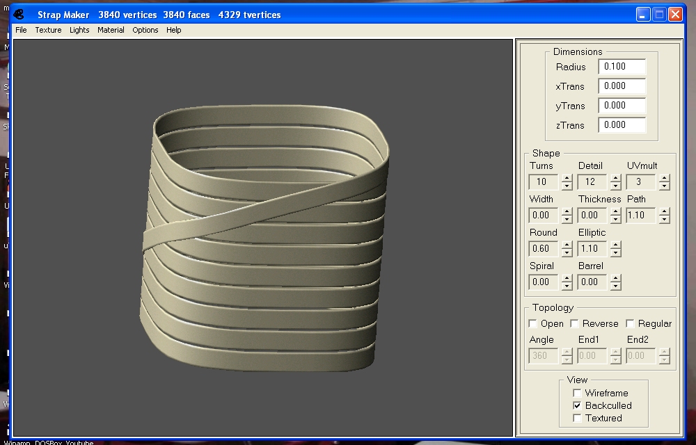Increase the Barrel value with up arrow

pos(616,278)
